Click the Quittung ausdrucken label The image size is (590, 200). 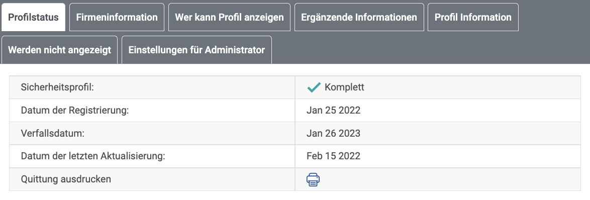66,179
